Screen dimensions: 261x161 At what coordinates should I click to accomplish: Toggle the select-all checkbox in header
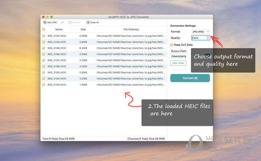43,29
